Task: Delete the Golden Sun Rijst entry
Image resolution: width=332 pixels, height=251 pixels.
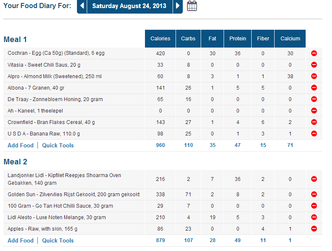Action: 314,195
